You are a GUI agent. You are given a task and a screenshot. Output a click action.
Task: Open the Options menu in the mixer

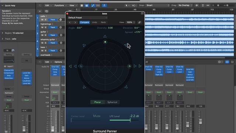(59, 62)
